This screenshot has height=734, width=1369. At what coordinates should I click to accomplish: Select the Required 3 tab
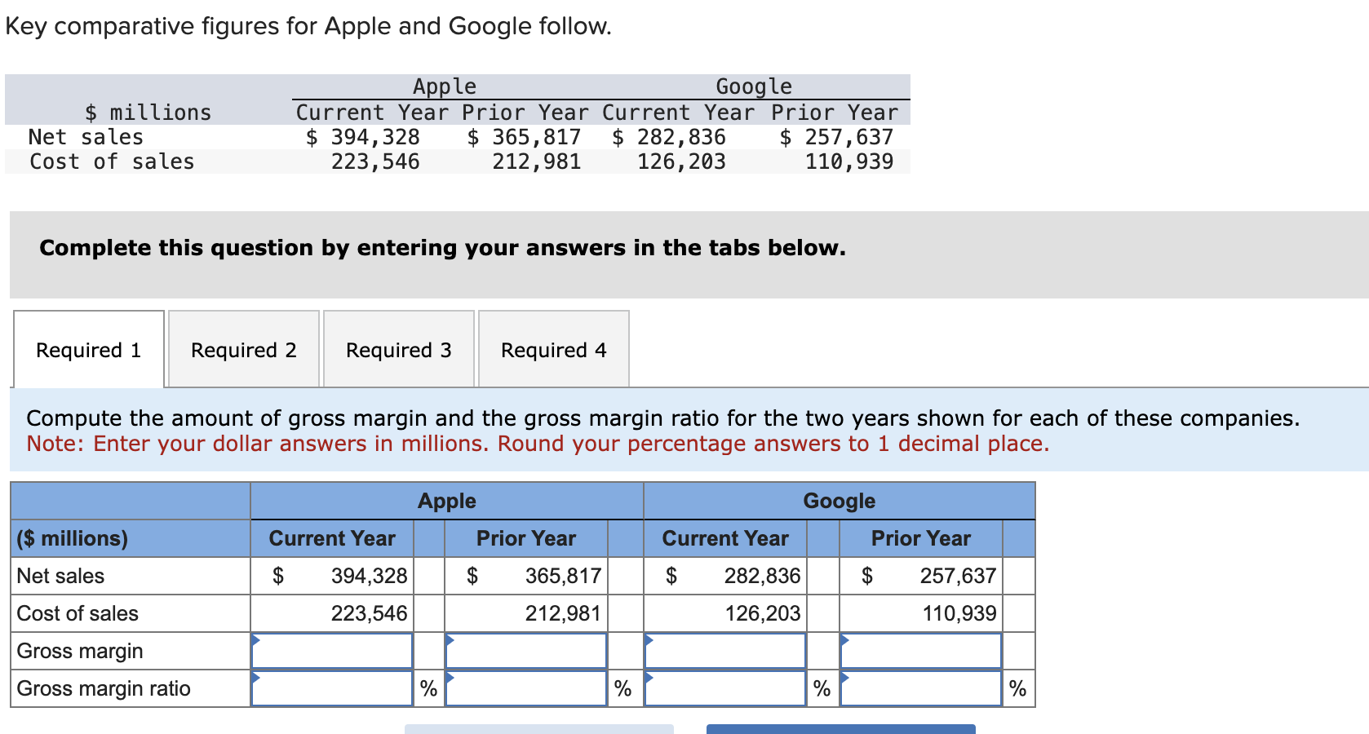(397, 349)
